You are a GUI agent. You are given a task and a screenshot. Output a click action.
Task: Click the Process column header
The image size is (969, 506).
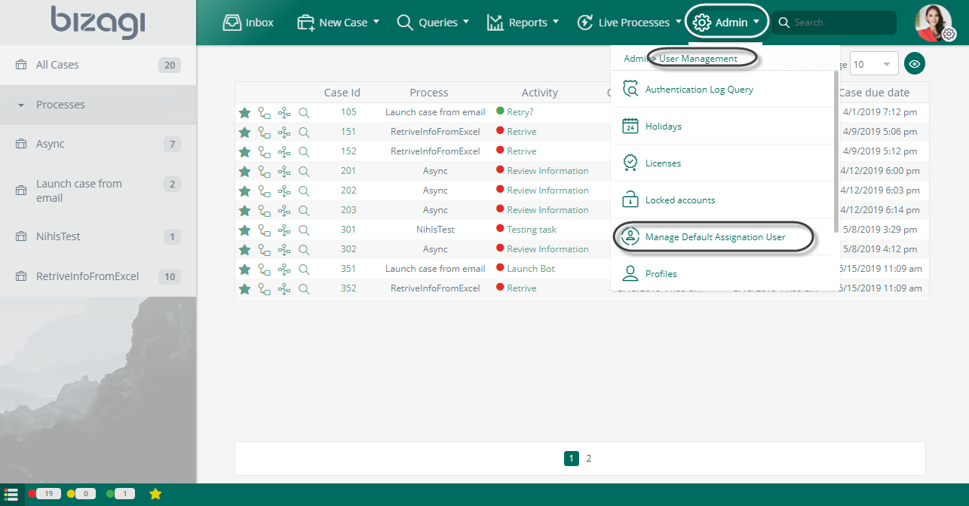(x=429, y=93)
